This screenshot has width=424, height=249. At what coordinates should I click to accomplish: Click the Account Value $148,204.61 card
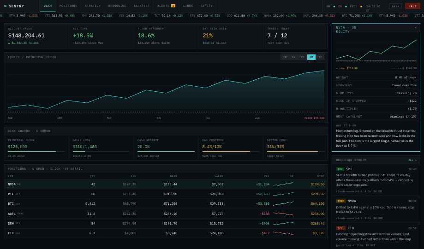[36, 36]
